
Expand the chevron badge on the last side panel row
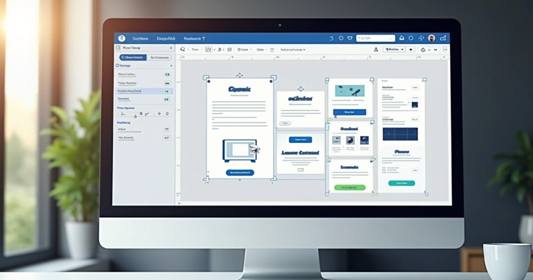tap(167, 138)
